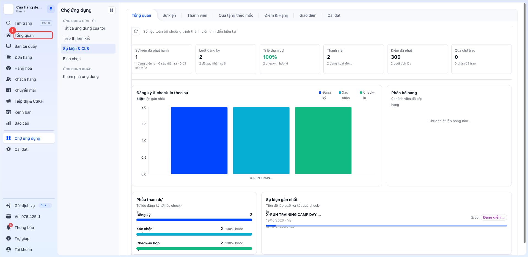Open Tiếp thị liên kết app
528x257 pixels.
coord(88,38)
